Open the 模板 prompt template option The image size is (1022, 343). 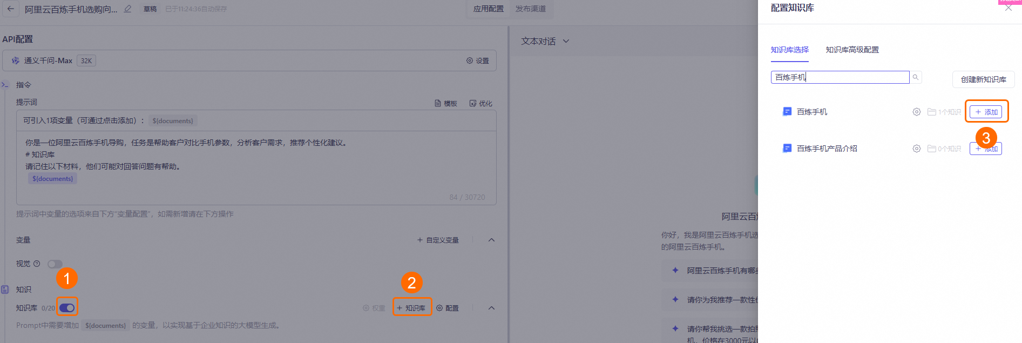[446, 103]
